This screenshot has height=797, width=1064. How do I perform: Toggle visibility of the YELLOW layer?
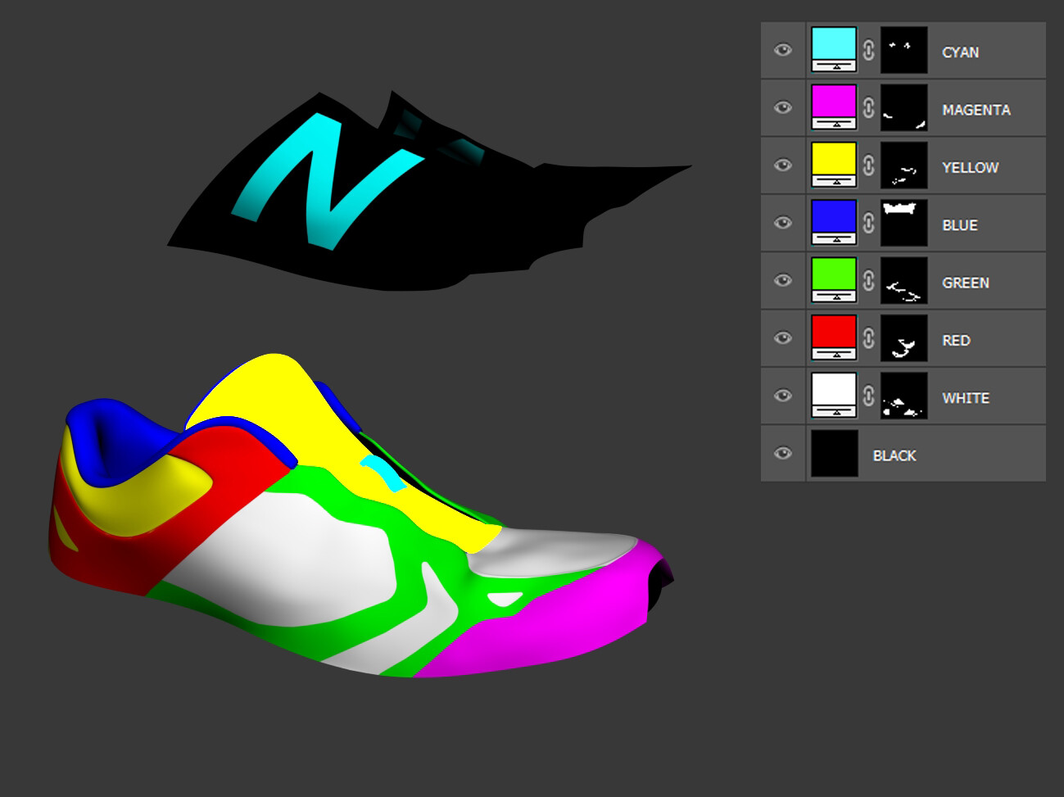783,165
